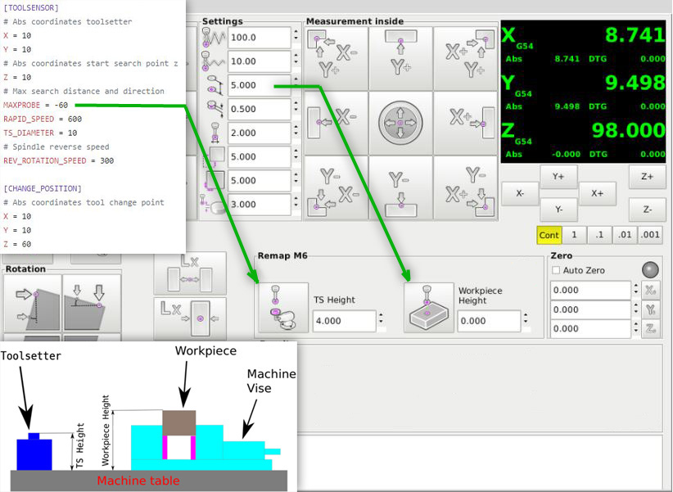This screenshot has height=492, width=673.
Task: Click the [TOOLSENSOR] section header
Action: pyautogui.click(x=31, y=7)
